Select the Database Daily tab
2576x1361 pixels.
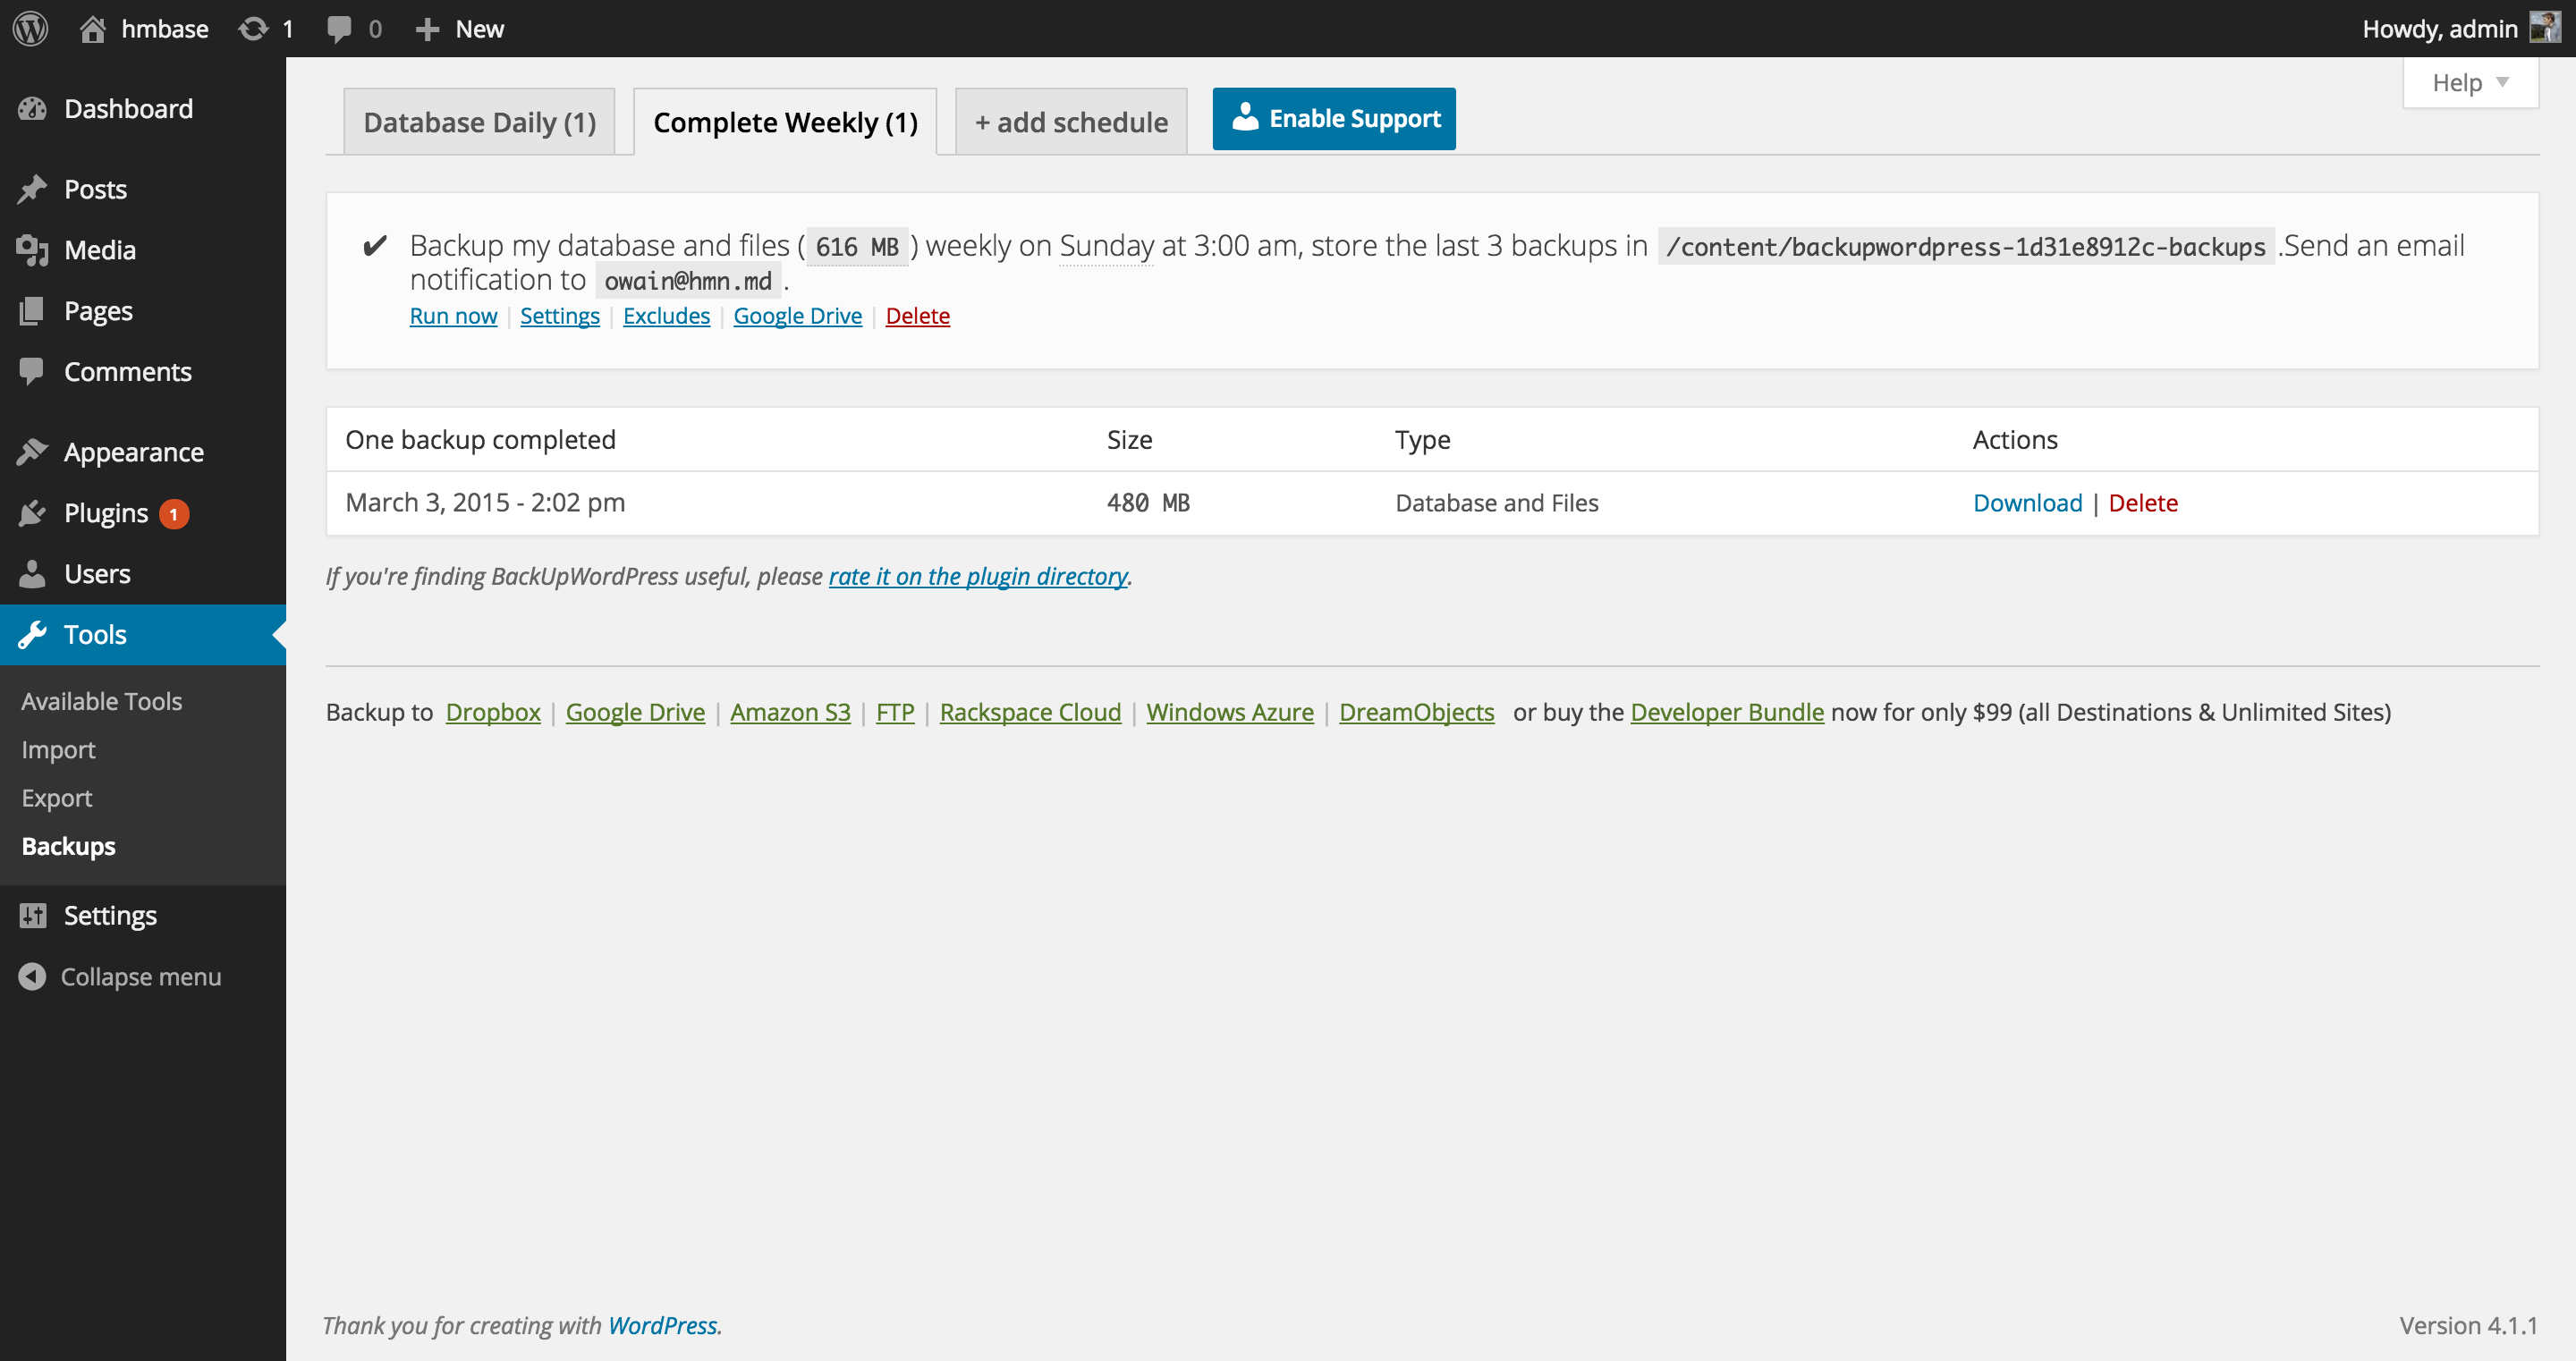tap(482, 121)
